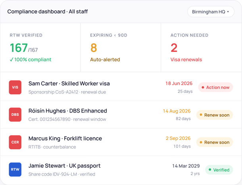Click the RTW VERIFIED card heading
242x185 pixels.
coord(26,35)
